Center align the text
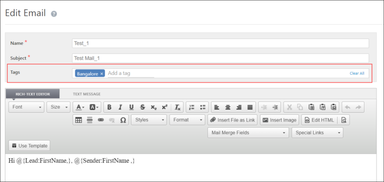Viewport: 384px width, 182px height. pos(228,107)
